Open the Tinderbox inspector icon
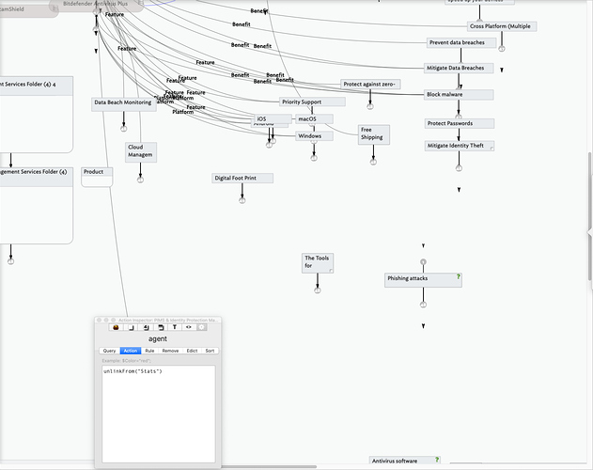The width and height of the screenshot is (593, 470). pyautogui.click(x=117, y=327)
